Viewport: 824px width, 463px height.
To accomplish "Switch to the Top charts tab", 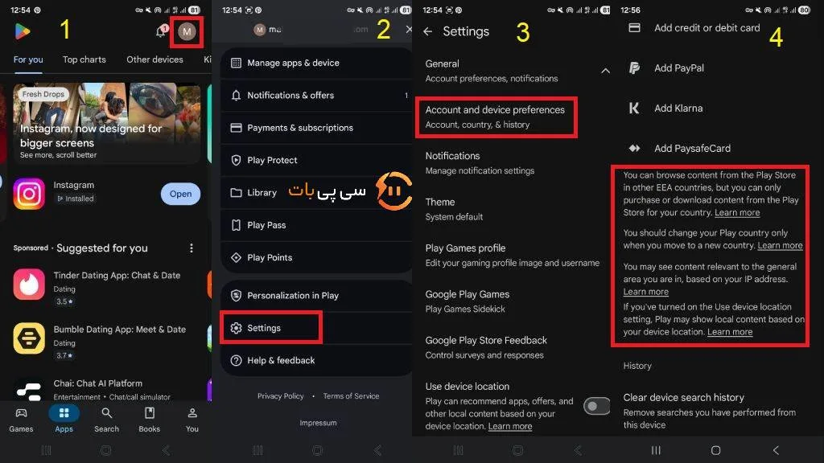I will coord(84,59).
